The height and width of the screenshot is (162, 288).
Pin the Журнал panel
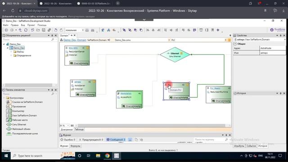coord(226,135)
